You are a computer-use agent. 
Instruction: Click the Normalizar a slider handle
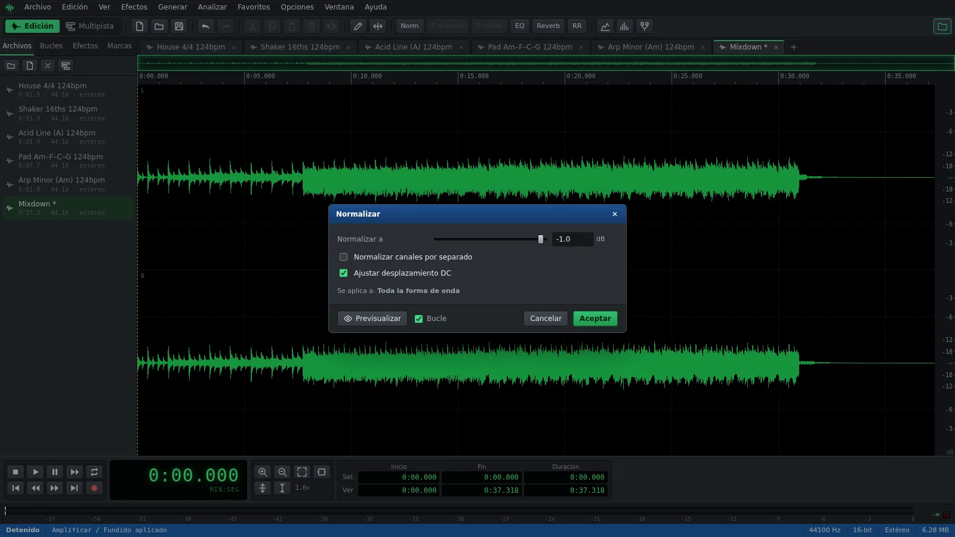[541, 239]
